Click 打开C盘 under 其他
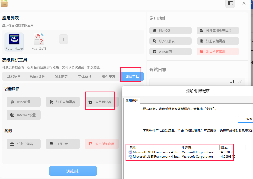This screenshot has height=179, width=253. (x=63, y=144)
